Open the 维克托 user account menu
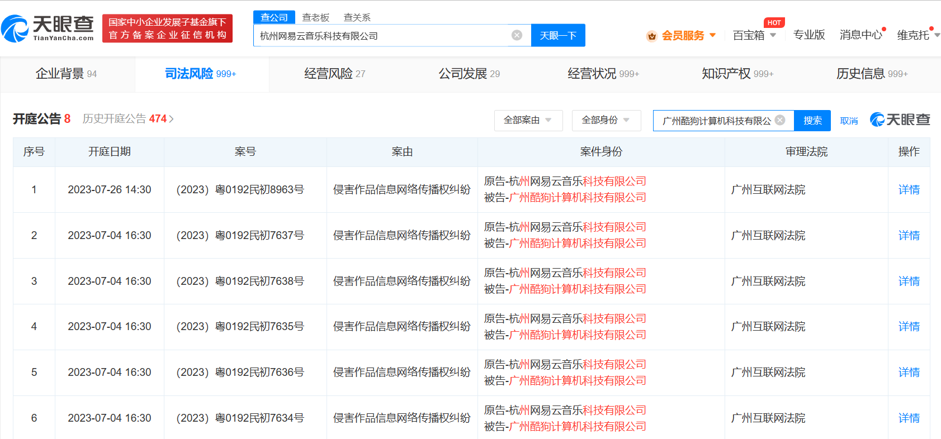Viewport: 941px width, 439px height. point(917,35)
